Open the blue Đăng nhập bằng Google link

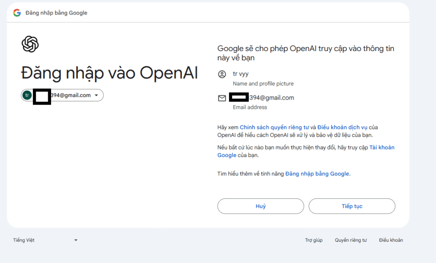pos(317,174)
